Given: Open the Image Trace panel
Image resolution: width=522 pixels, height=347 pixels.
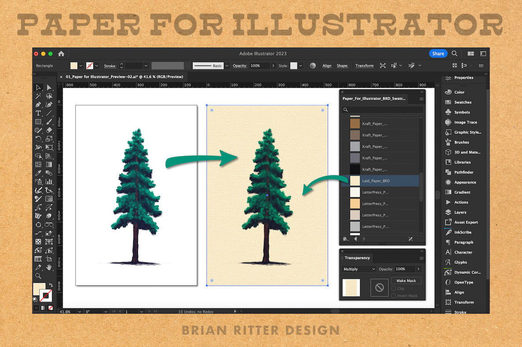Looking at the screenshot, I should pos(462,122).
